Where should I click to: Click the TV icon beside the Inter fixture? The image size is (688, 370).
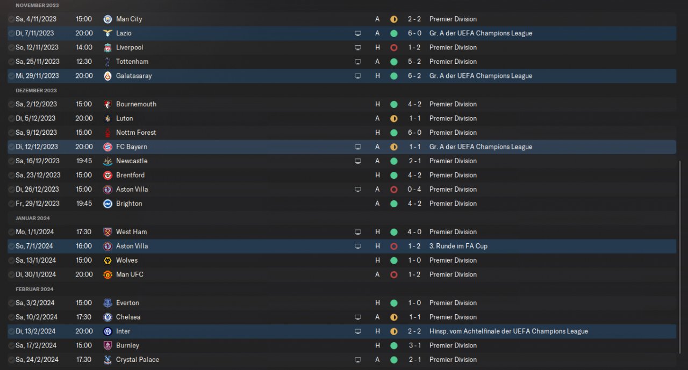(x=358, y=331)
